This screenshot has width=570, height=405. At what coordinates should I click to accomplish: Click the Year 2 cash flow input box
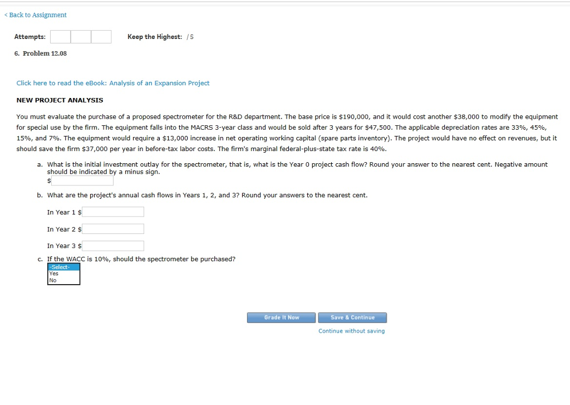113,228
